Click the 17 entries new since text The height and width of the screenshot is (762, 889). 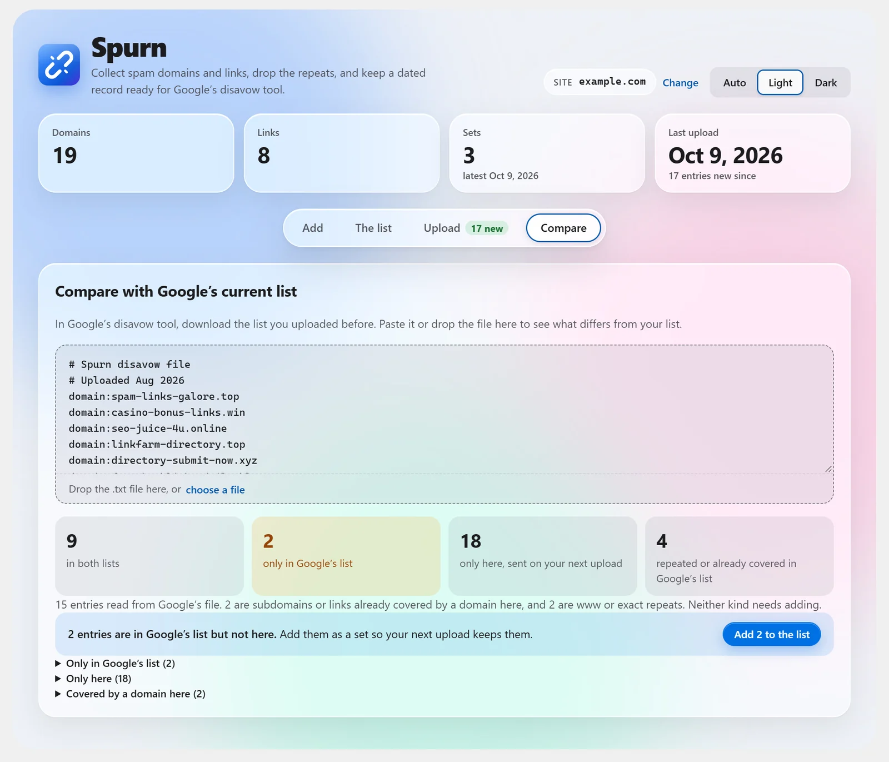(x=712, y=176)
